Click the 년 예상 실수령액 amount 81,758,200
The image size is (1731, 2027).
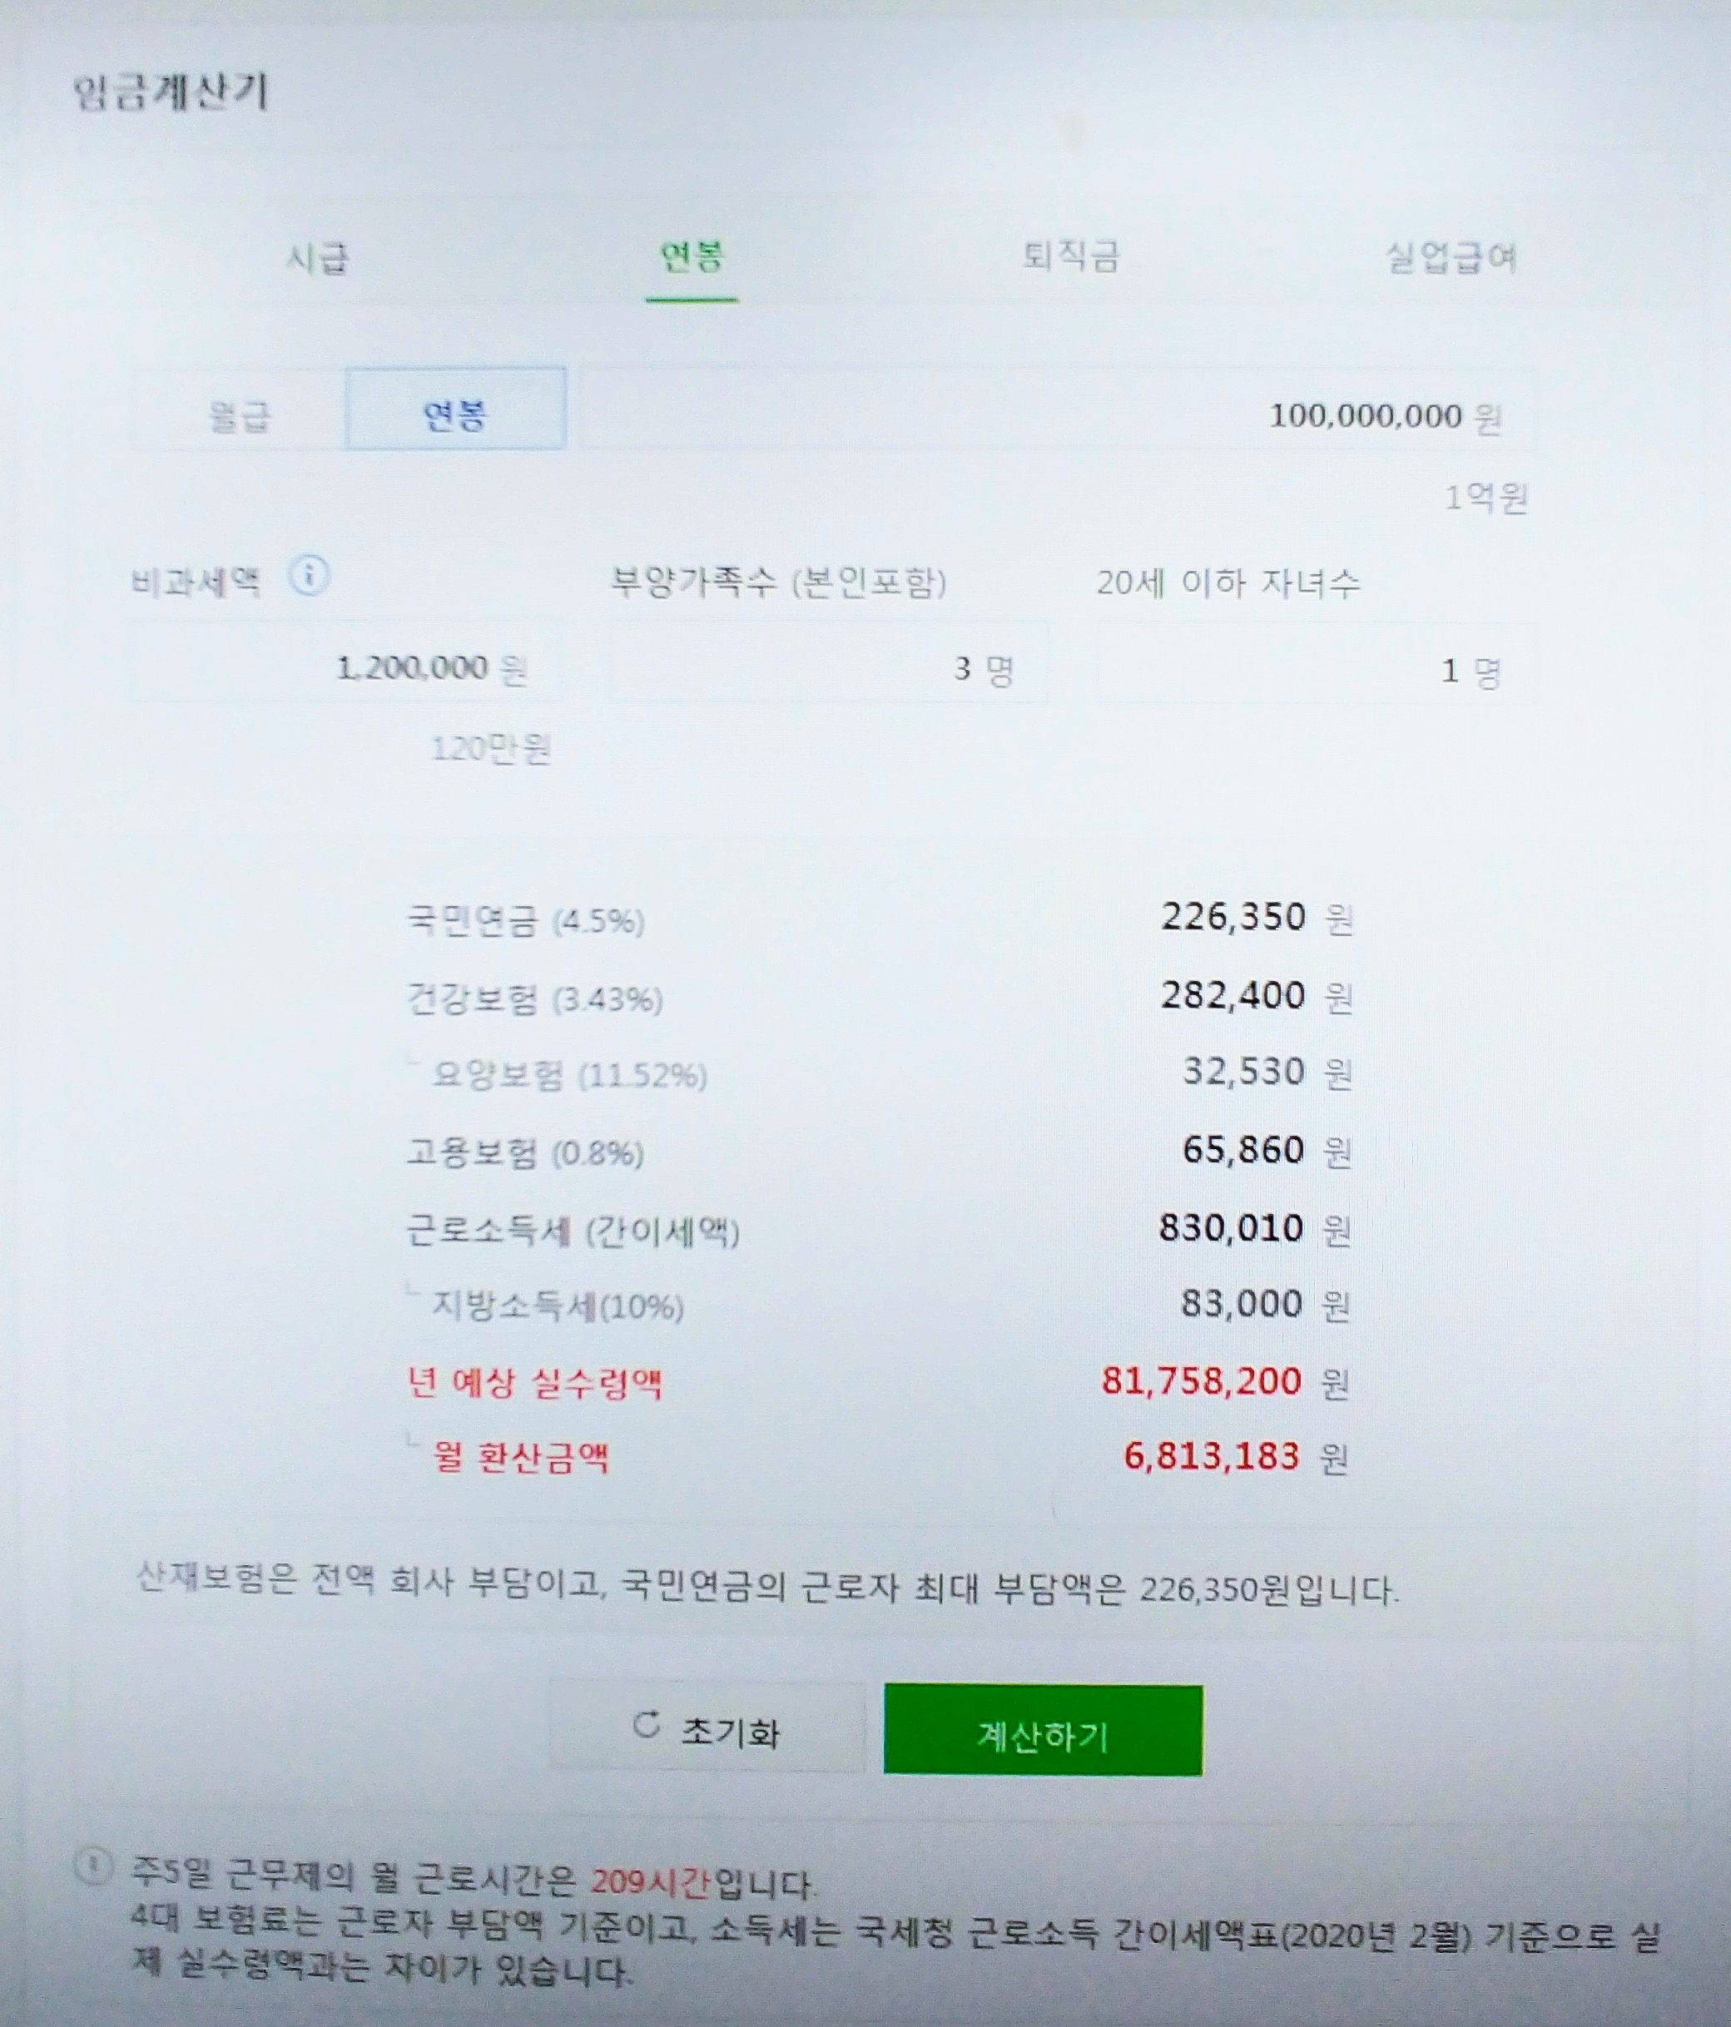(x=1201, y=1380)
